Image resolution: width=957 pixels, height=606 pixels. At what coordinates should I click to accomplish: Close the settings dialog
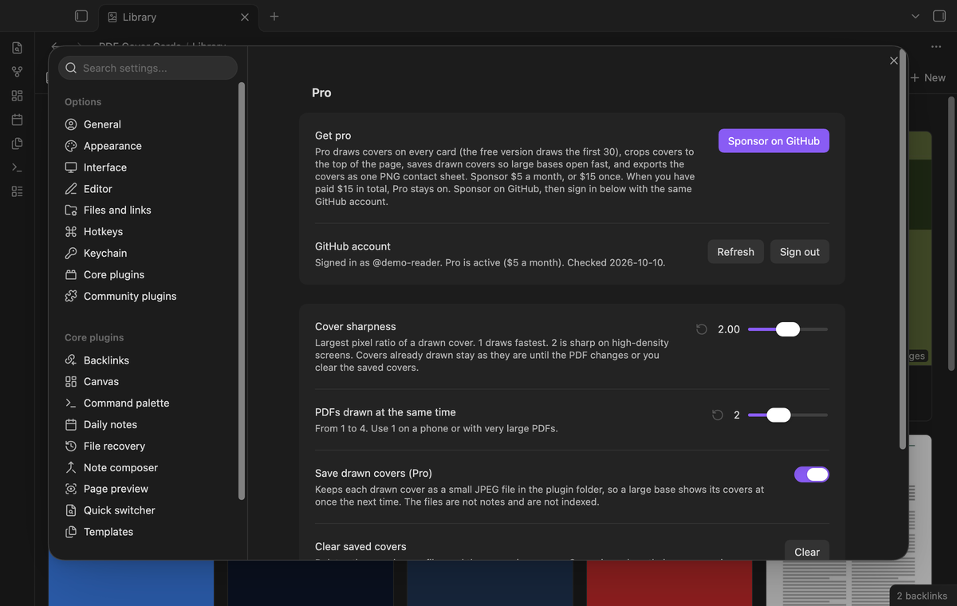[x=893, y=61]
